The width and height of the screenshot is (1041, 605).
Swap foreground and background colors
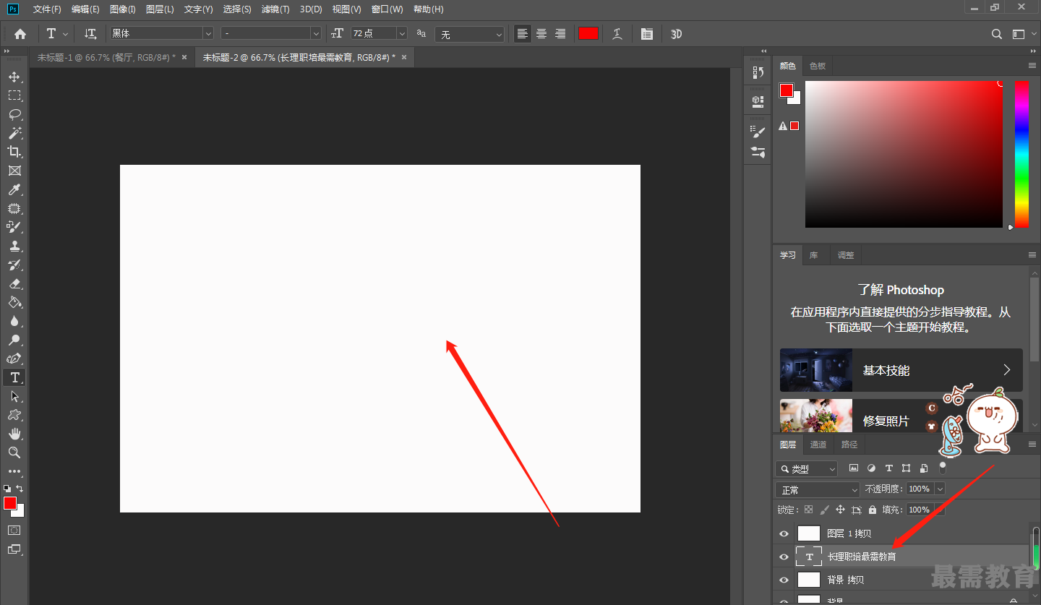(x=20, y=489)
